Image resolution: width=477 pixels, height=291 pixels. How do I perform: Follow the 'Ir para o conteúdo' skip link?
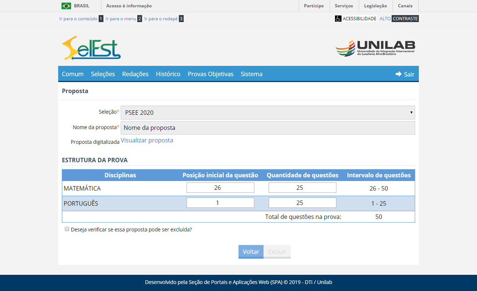(78, 18)
